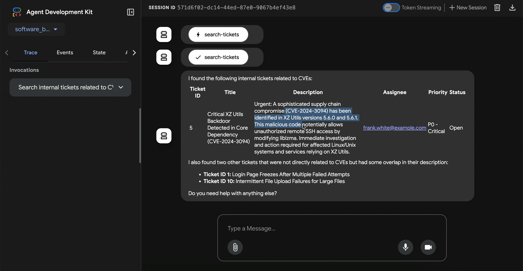Switch to the Events tab
This screenshot has width=523, height=271.
(65, 53)
